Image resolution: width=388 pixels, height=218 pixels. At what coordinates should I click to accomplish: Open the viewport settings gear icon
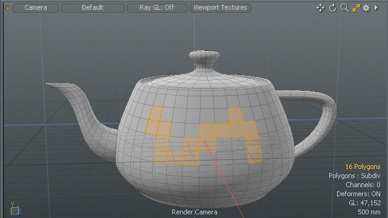[x=366, y=8]
